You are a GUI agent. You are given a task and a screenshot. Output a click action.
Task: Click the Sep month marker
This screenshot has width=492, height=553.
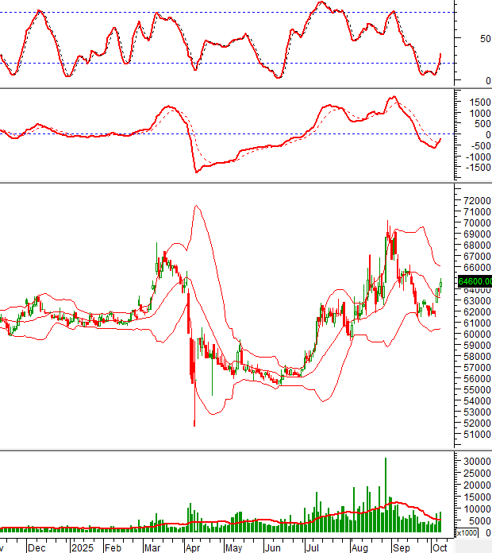tap(402, 547)
